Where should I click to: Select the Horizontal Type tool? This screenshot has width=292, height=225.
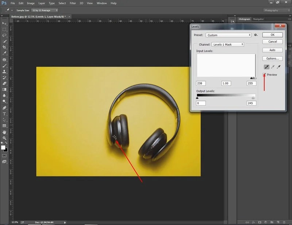click(x=4, y=114)
